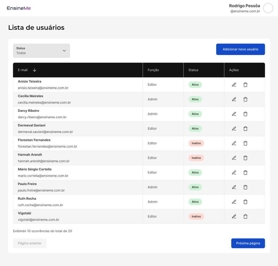Click the EnsineMe logo
Image resolution: width=278 pixels, height=266 pixels.
coord(19,8)
